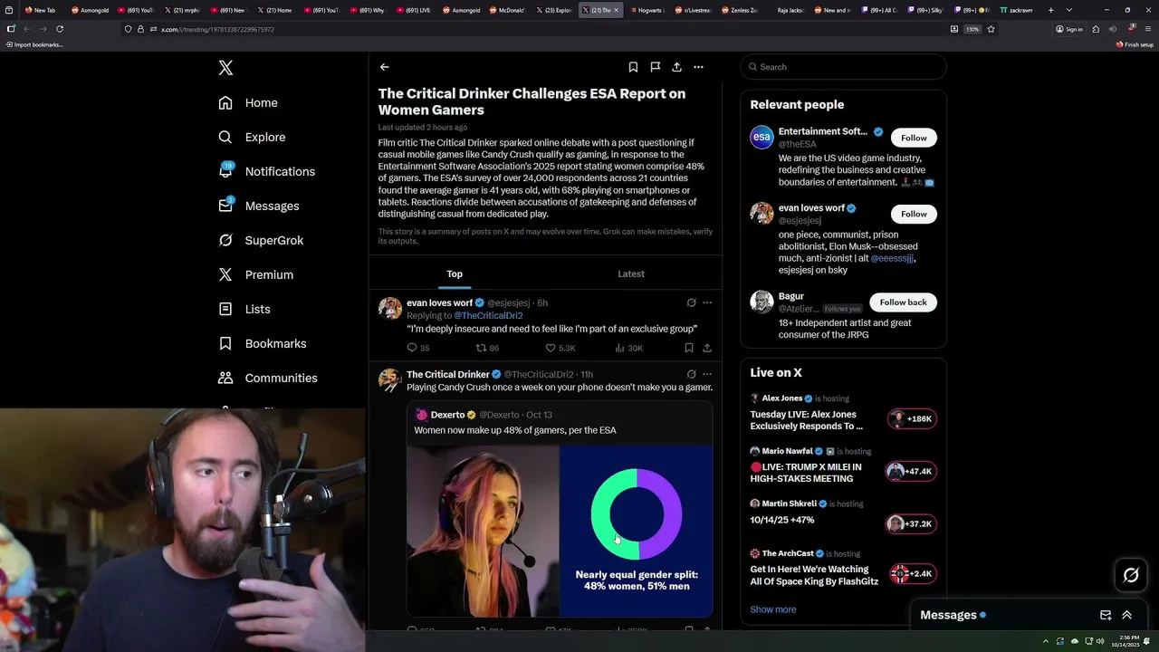The image size is (1159, 652).
Task: Open more options on The Critical Drinker's post
Action: (707, 374)
